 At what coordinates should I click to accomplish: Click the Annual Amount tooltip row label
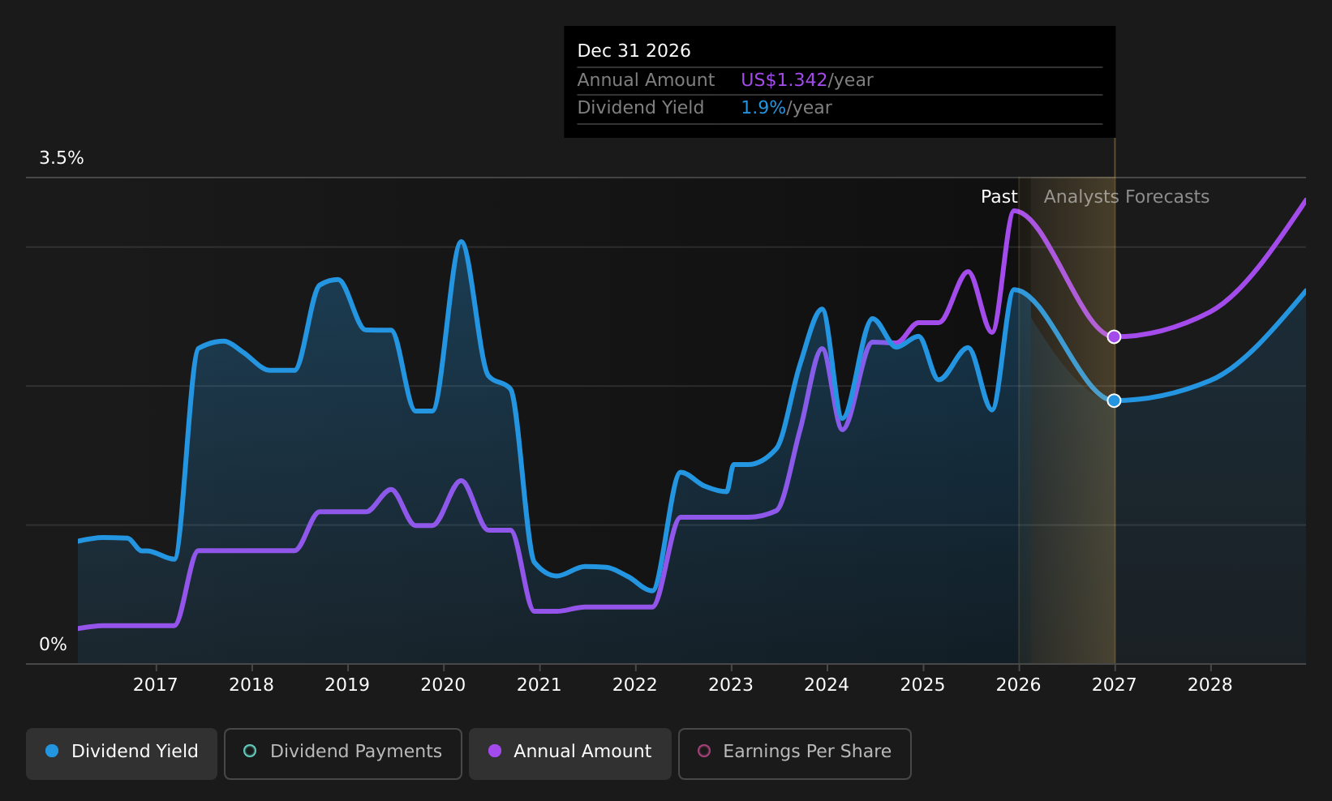pos(646,80)
